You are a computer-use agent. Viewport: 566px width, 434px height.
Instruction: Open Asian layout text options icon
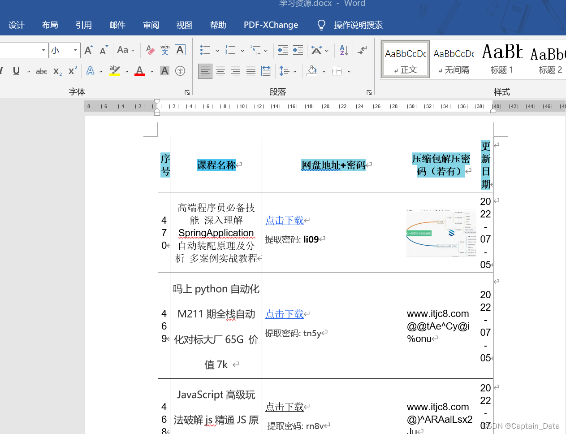click(316, 50)
